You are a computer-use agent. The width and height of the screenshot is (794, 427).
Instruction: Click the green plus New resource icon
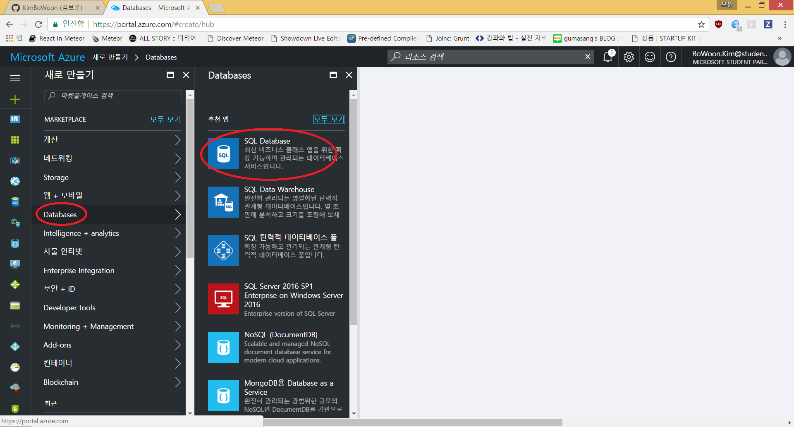pos(15,99)
